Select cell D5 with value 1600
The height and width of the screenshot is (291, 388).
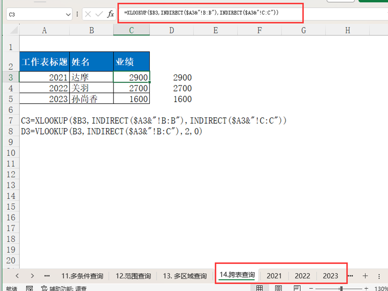[x=171, y=99]
